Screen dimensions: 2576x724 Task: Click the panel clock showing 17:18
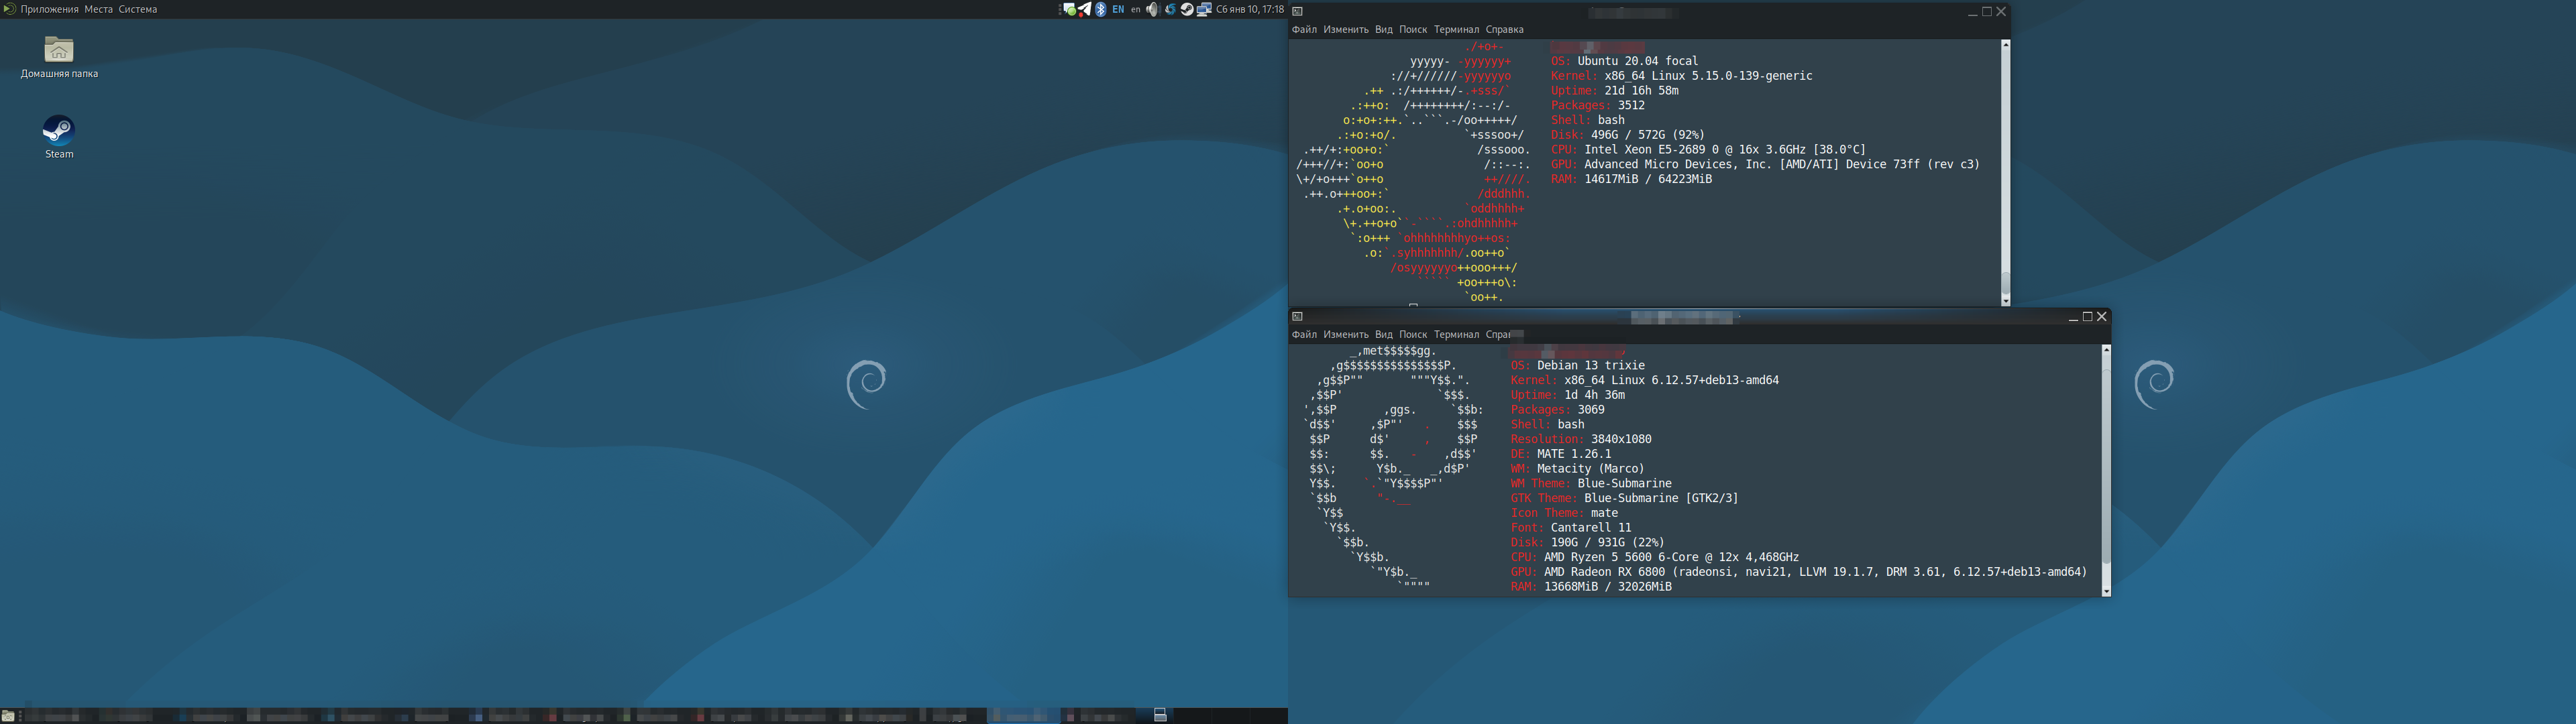coord(1249,9)
